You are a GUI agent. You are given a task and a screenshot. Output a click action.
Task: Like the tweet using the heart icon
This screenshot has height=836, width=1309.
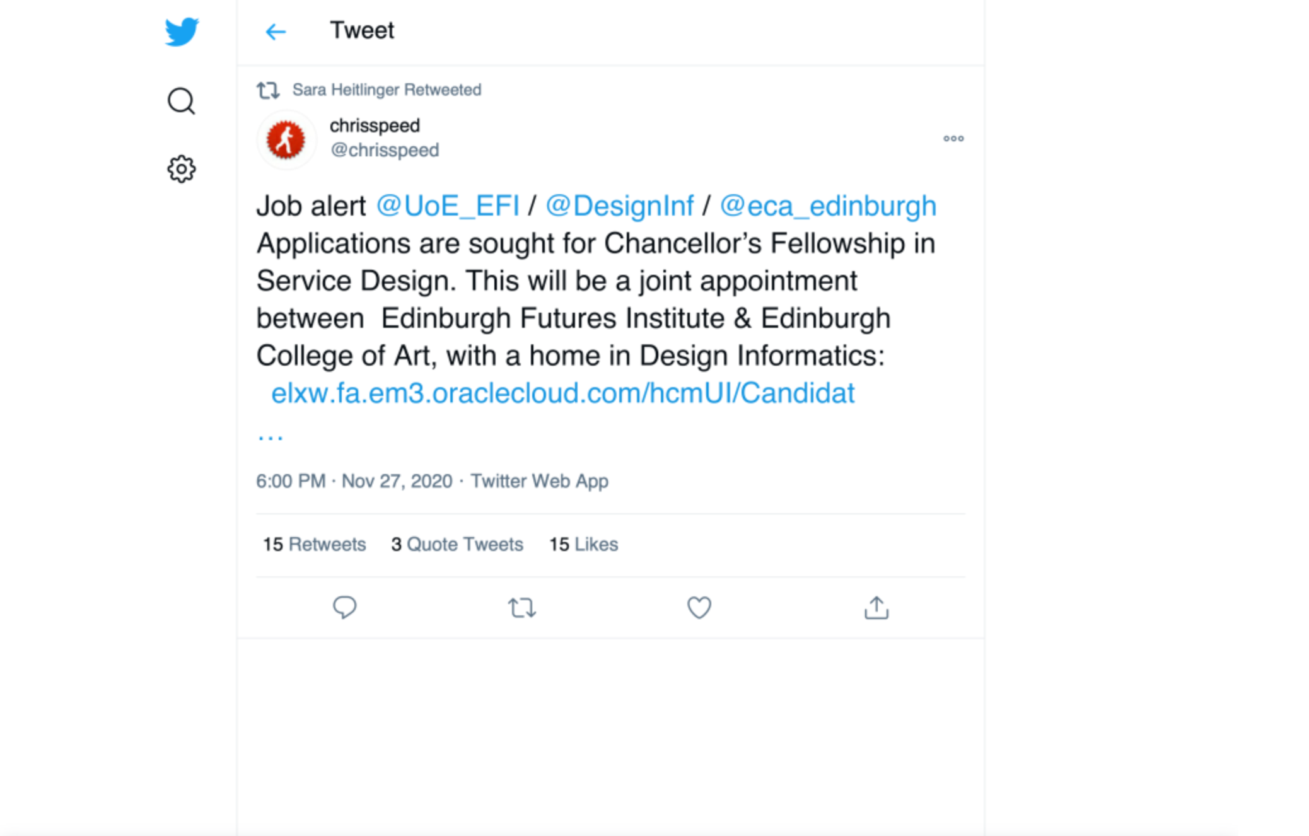point(699,607)
